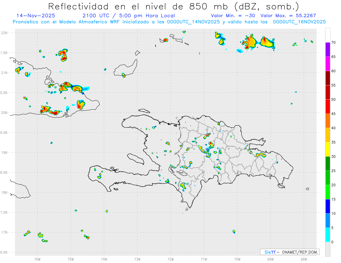Click the '15' colorbar tick value

coord(334,199)
